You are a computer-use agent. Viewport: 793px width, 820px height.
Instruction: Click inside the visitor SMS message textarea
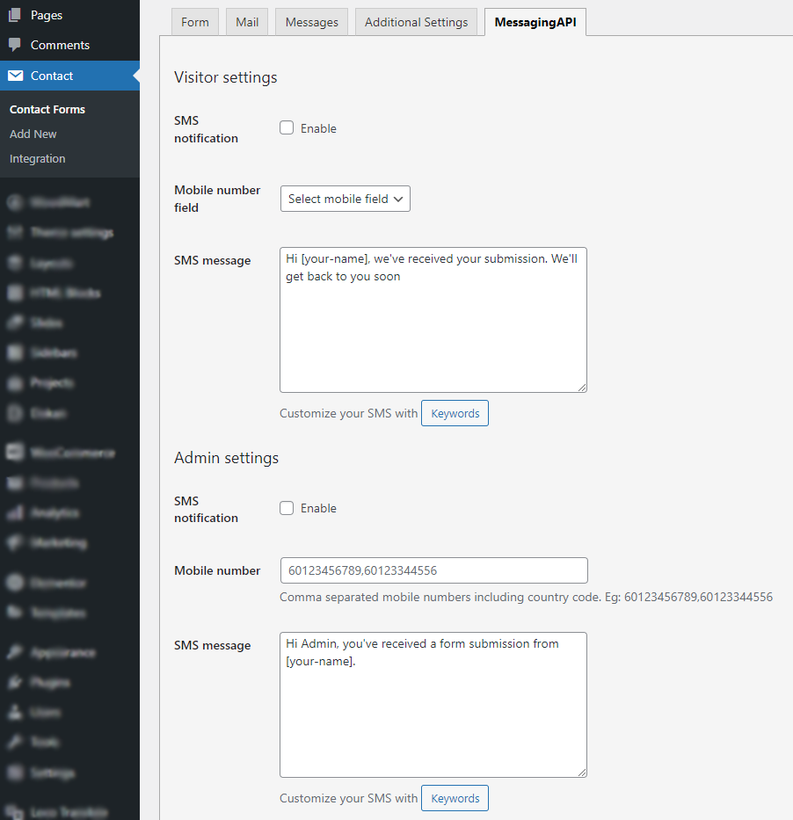coord(433,334)
